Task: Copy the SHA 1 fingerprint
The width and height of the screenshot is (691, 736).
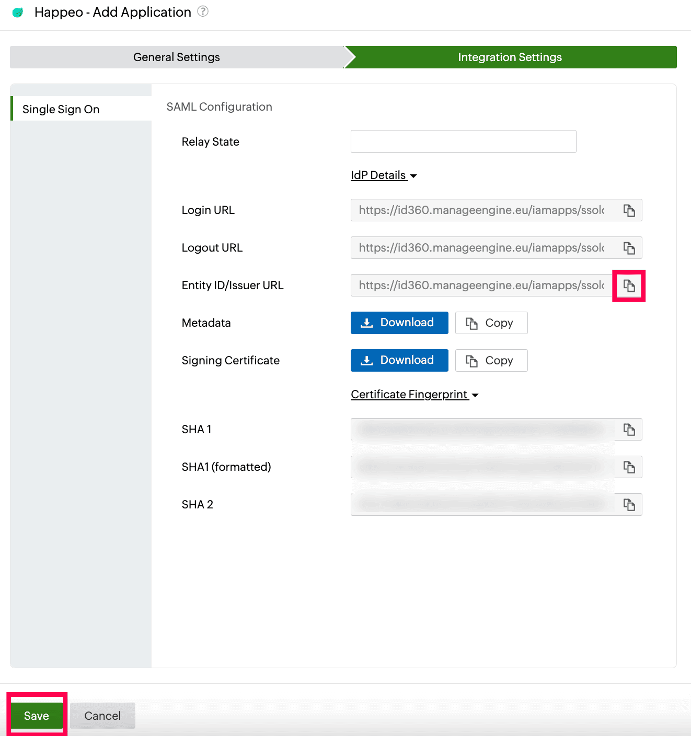Action: pos(629,430)
